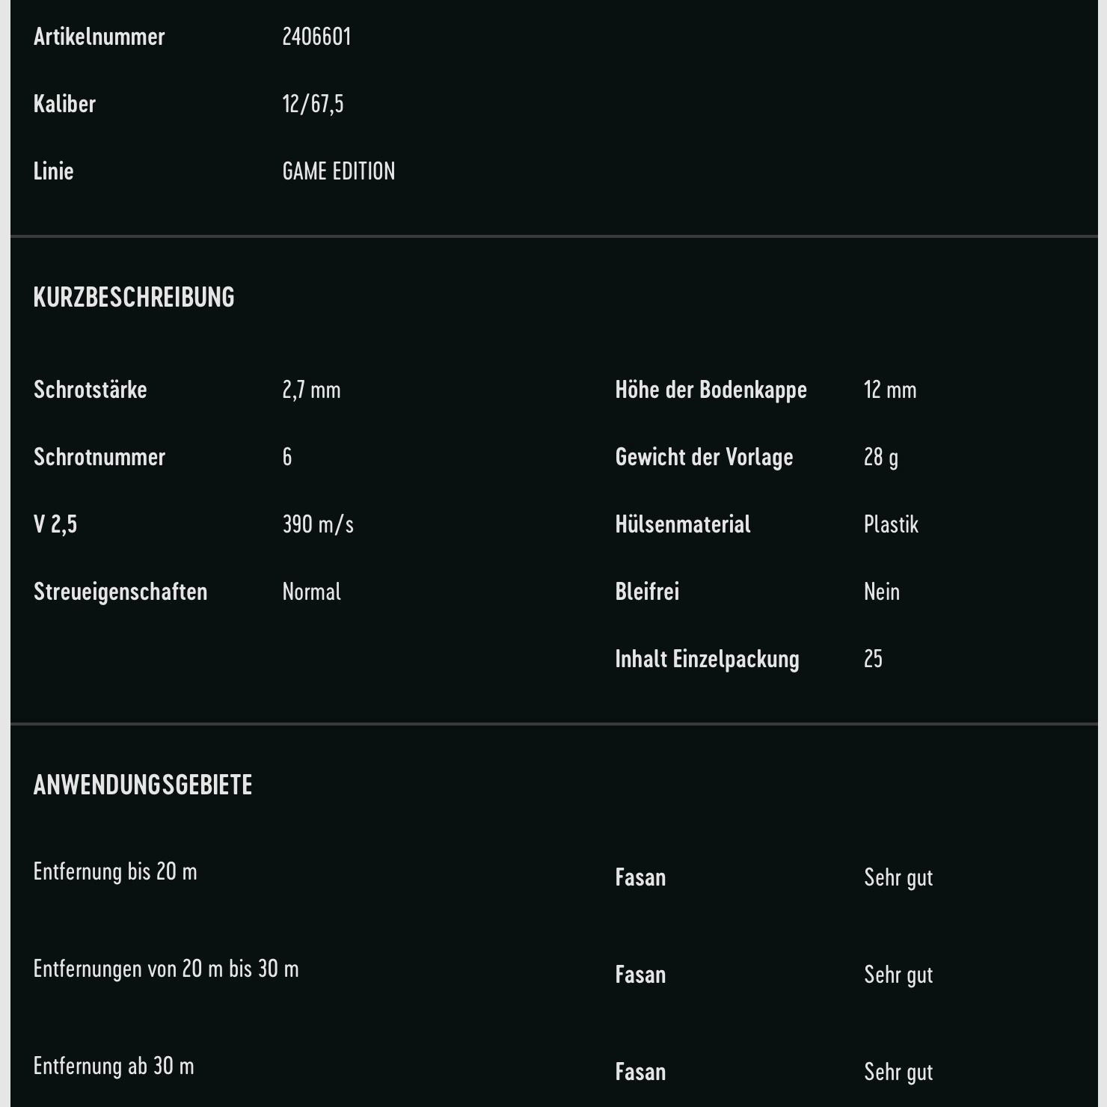Click the ANWENDUNGSGEBIETE section heading
Viewport: 1107px width, 1107px height.
[143, 785]
